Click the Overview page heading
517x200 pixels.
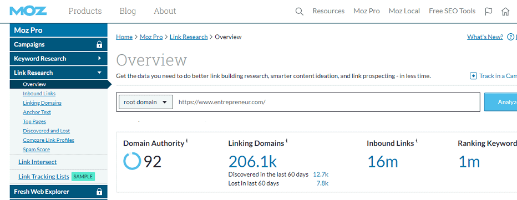coord(151,60)
